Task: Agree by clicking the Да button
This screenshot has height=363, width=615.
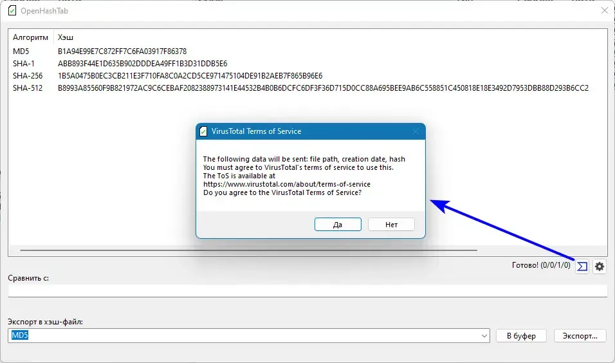Action: point(338,225)
